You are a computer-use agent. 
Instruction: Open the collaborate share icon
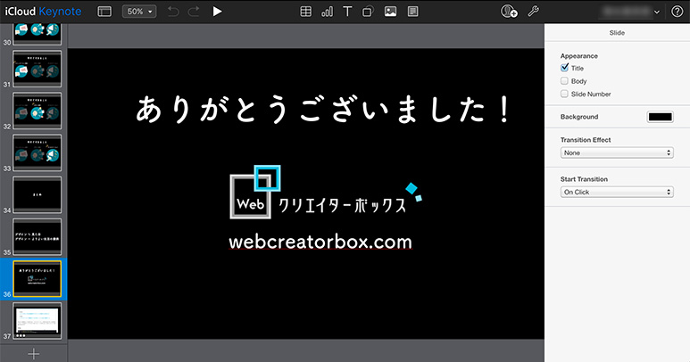[509, 12]
